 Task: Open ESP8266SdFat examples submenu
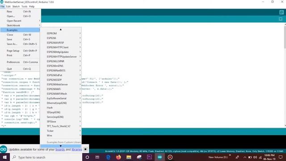pos(61,75)
